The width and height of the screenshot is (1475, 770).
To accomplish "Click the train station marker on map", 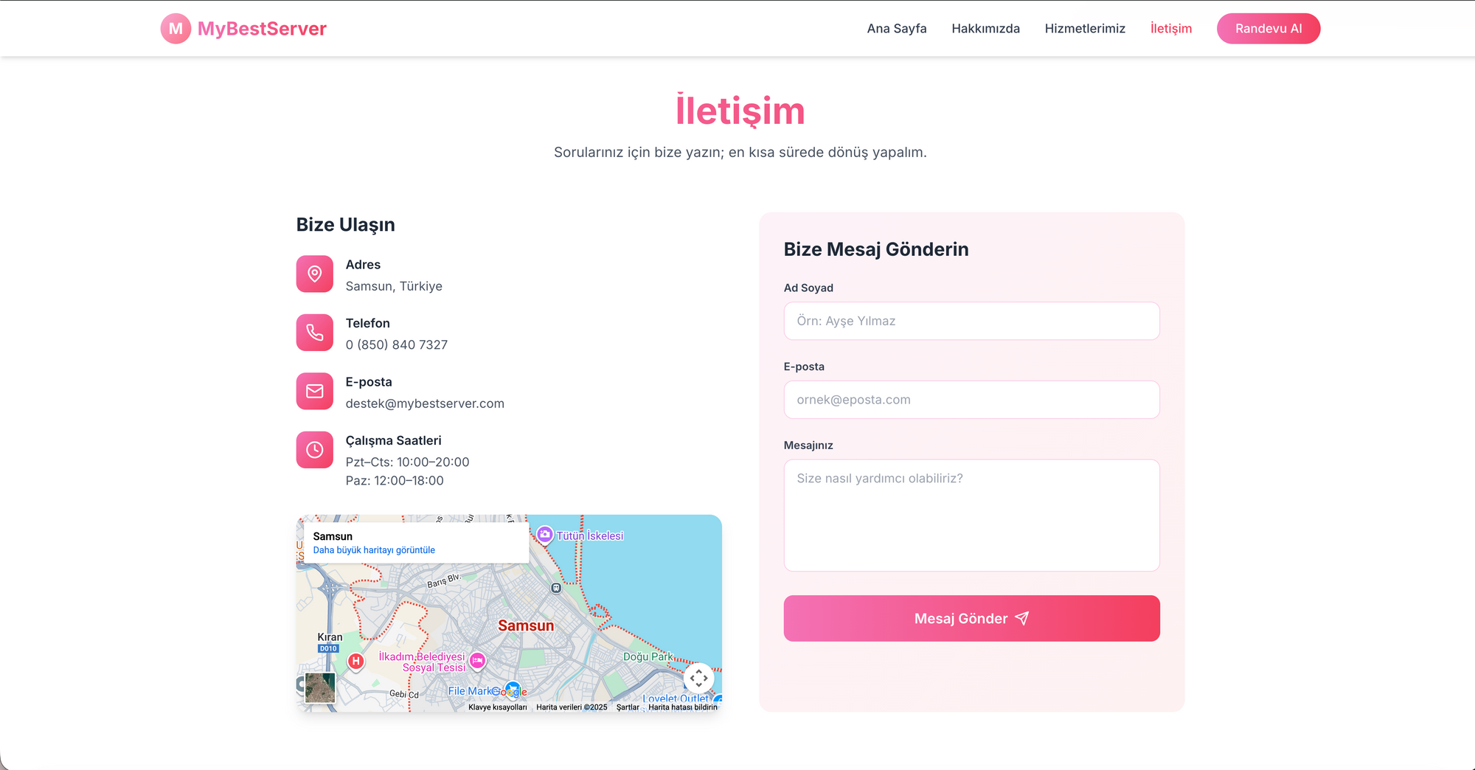I will tap(556, 588).
